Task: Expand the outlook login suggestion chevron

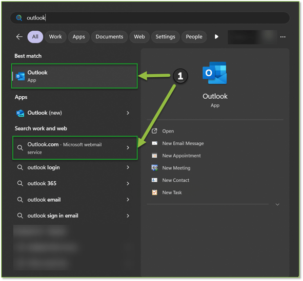Action: point(128,167)
